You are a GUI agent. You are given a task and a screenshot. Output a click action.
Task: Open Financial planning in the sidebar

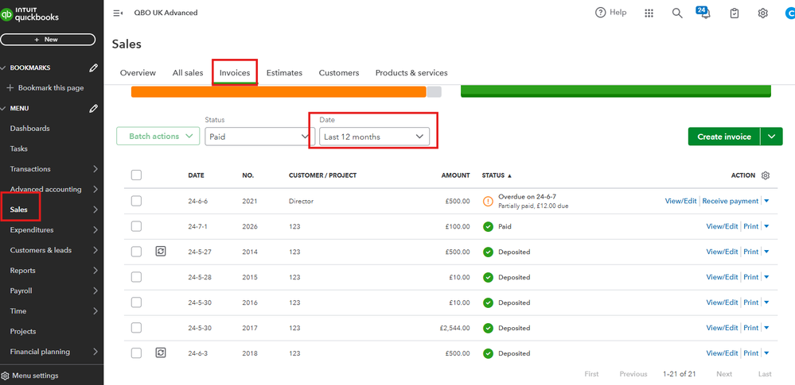pyautogui.click(x=40, y=352)
